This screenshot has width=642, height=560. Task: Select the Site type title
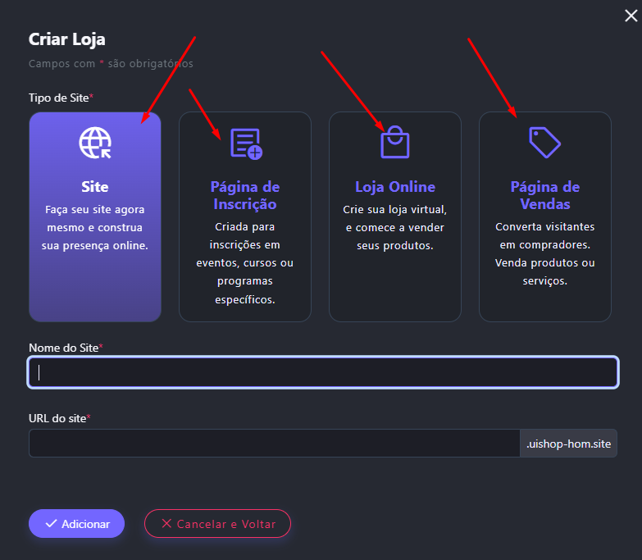pos(95,187)
